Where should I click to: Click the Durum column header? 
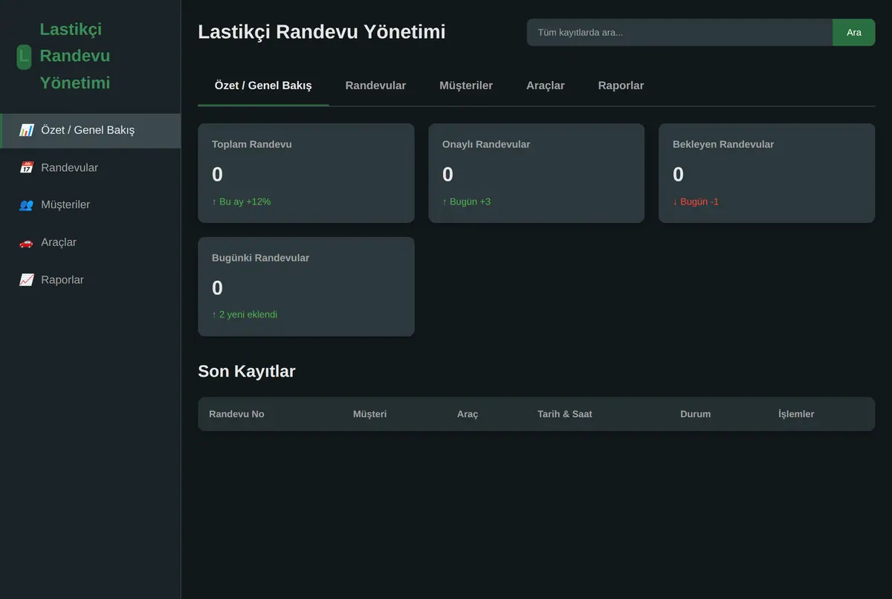(x=695, y=414)
